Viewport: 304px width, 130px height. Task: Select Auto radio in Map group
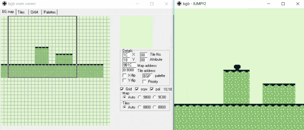(x=124, y=97)
